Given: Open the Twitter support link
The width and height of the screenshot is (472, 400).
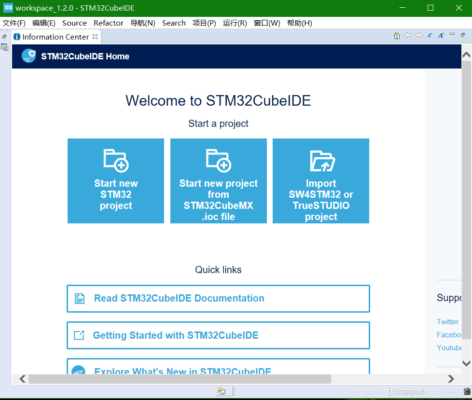Looking at the screenshot, I should [447, 322].
